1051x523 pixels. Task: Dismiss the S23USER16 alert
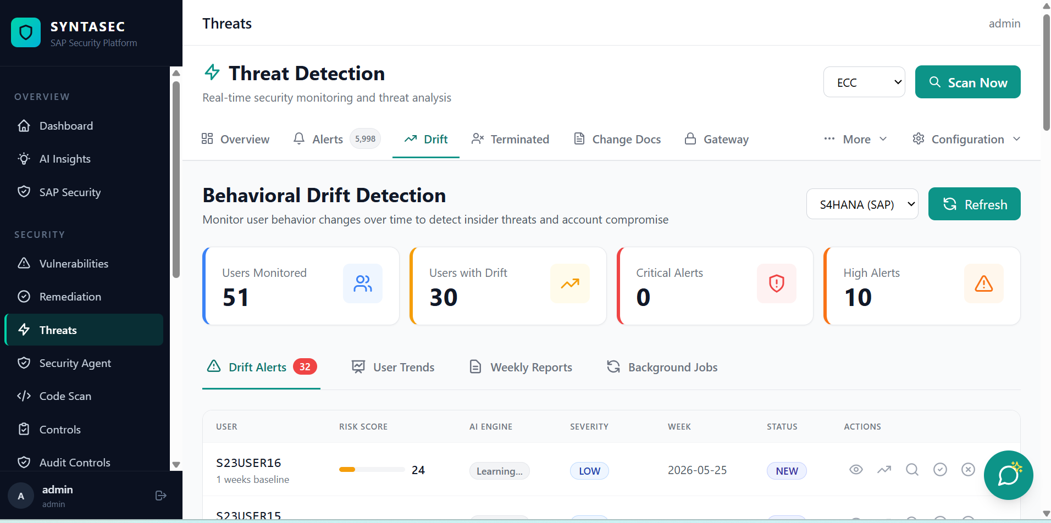(968, 470)
